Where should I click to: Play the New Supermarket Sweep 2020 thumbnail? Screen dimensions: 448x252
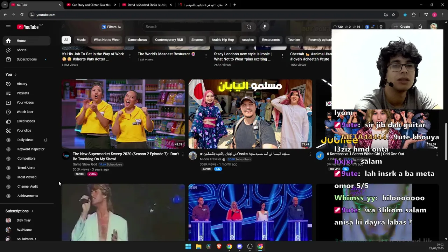123,114
